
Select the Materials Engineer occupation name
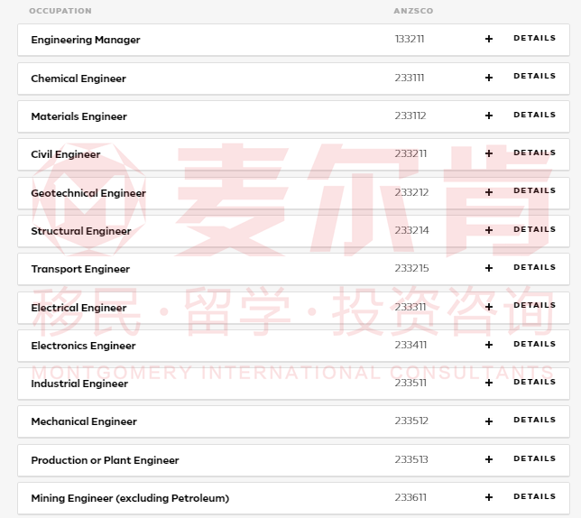pyautogui.click(x=78, y=116)
